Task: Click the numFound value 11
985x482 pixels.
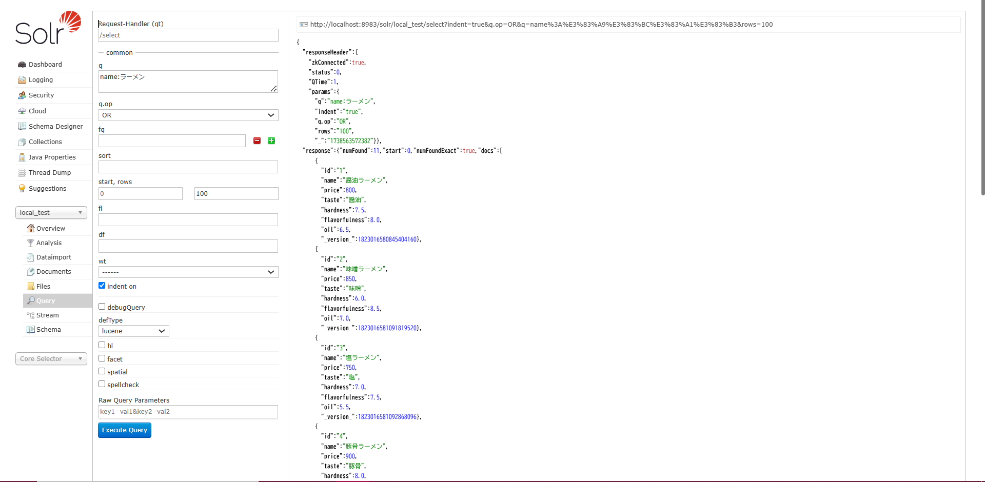Action: pos(376,151)
